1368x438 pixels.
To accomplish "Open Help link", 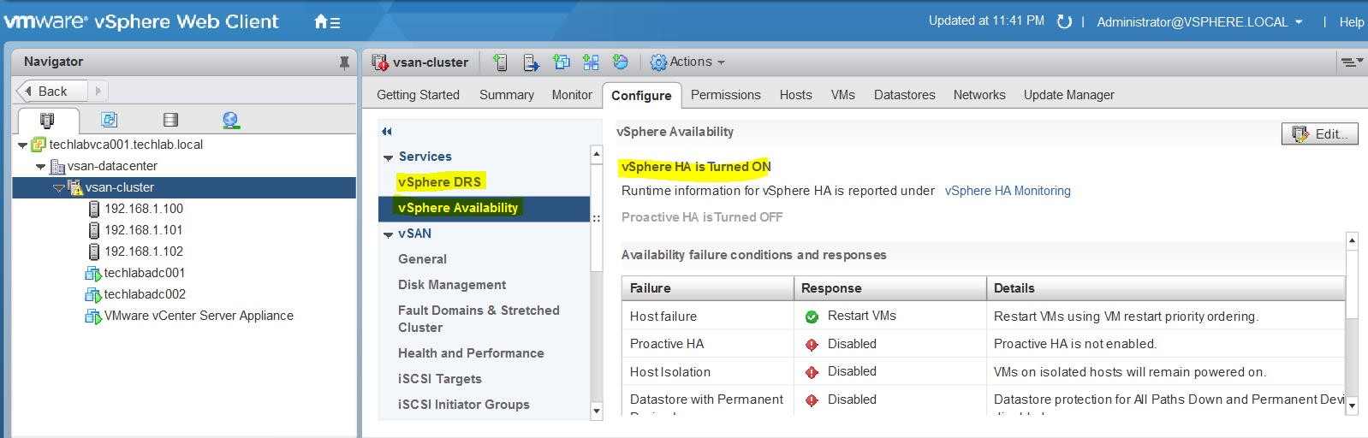I will (x=1352, y=21).
